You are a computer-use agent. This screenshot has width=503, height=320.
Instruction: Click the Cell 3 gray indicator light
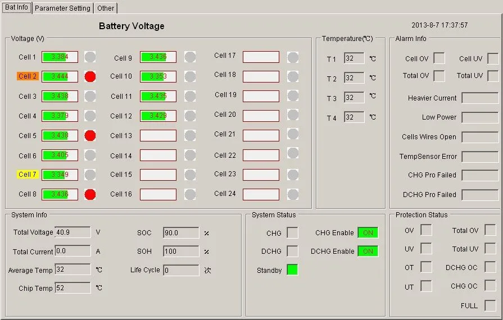90,96
